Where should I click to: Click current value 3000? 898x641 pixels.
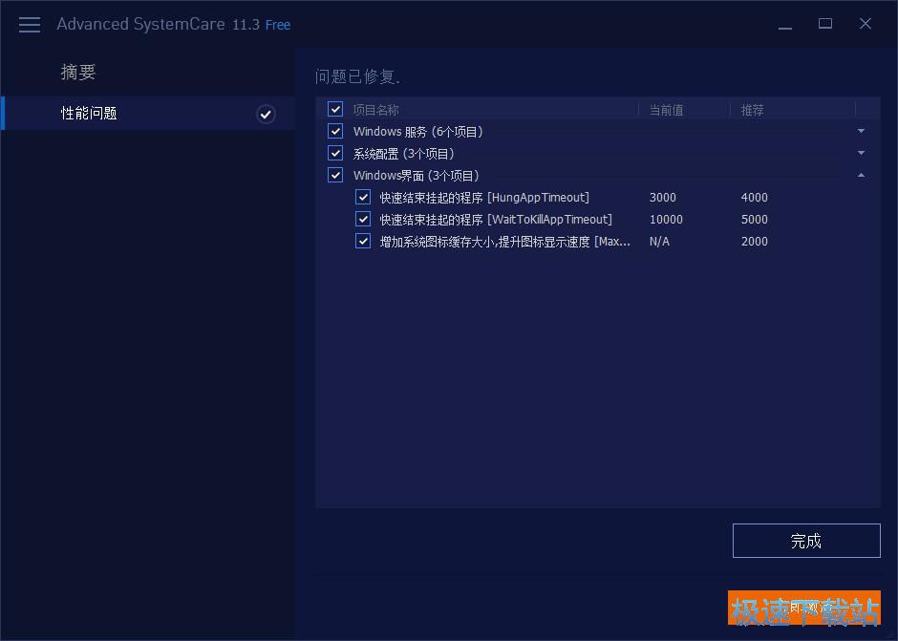pos(663,197)
